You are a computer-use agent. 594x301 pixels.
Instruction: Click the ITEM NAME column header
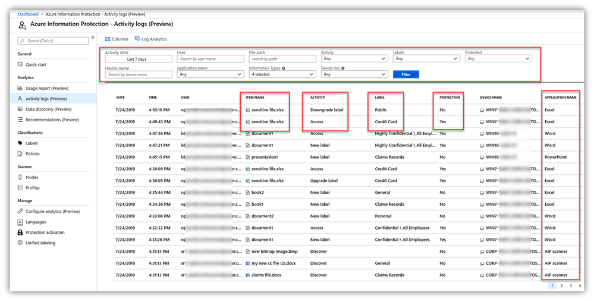(x=255, y=98)
